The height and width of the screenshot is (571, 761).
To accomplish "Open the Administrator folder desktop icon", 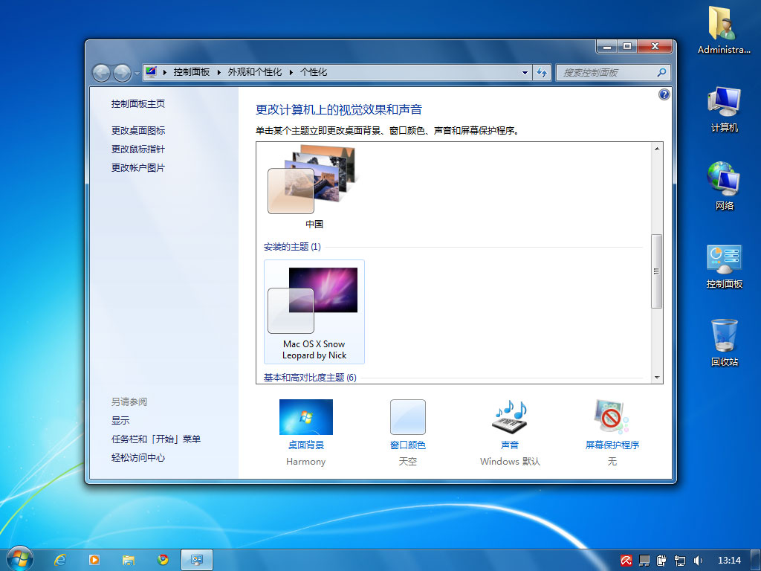I will [724, 30].
